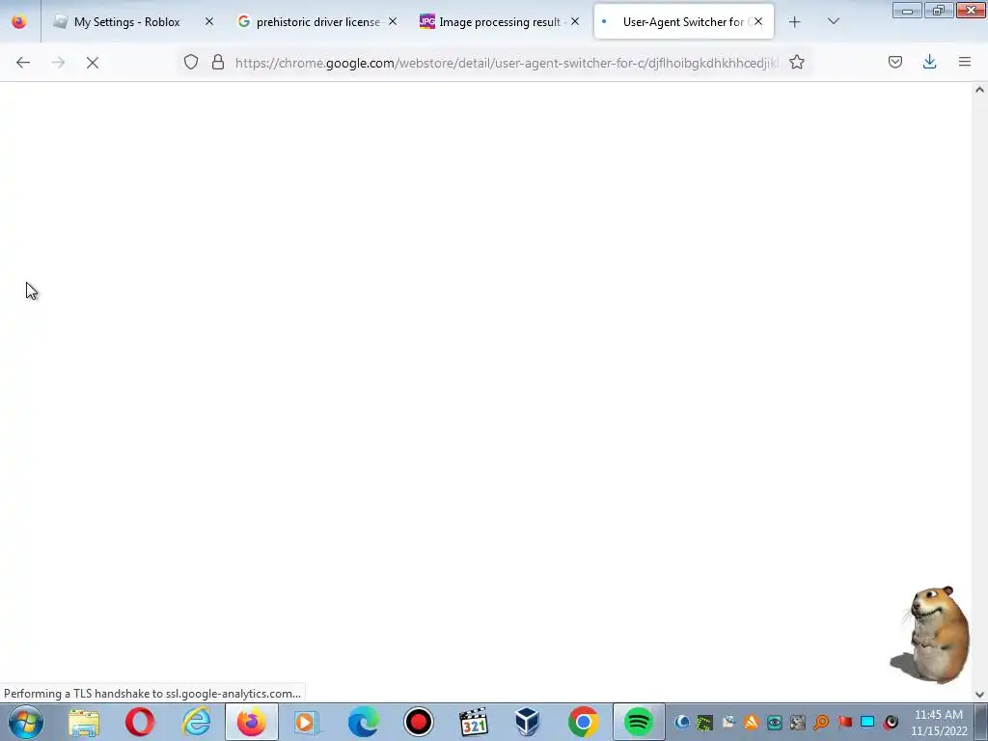
Task: Launch Microsoft Edge from the taskbar
Action: [x=363, y=722]
